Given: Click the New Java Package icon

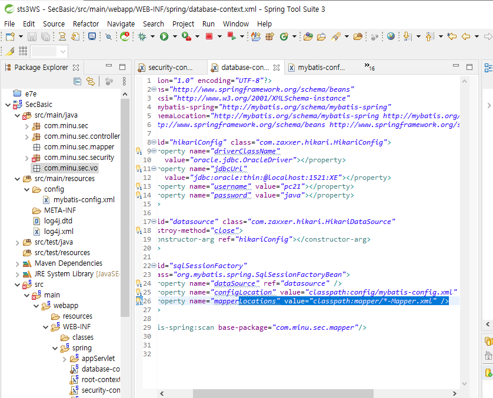Looking at the screenshot, I should coord(270,37).
